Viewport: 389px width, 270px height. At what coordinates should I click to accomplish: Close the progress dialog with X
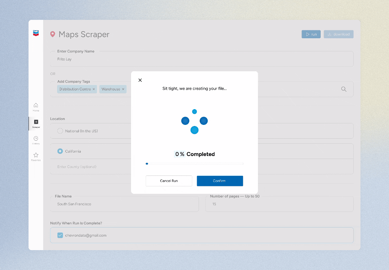click(x=140, y=80)
